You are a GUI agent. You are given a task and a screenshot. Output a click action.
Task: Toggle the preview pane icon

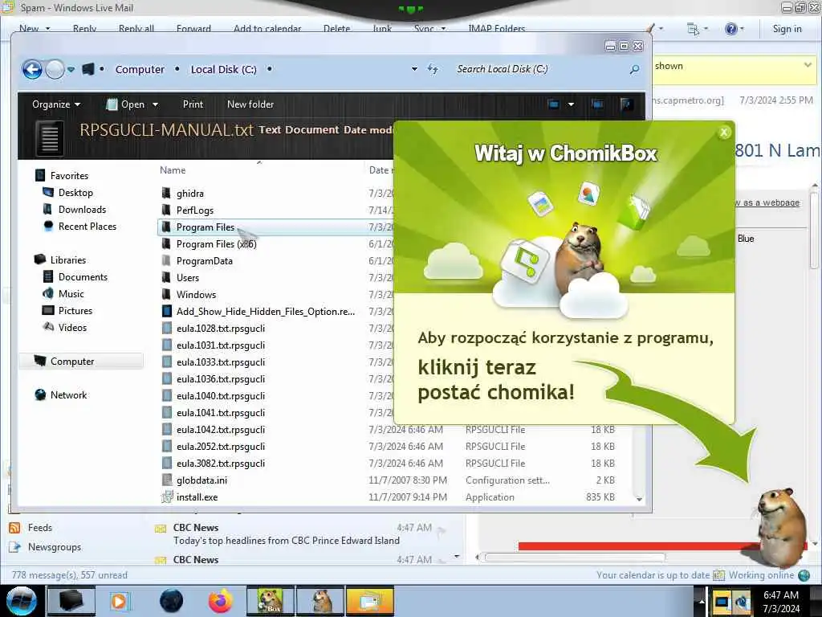coord(597,104)
